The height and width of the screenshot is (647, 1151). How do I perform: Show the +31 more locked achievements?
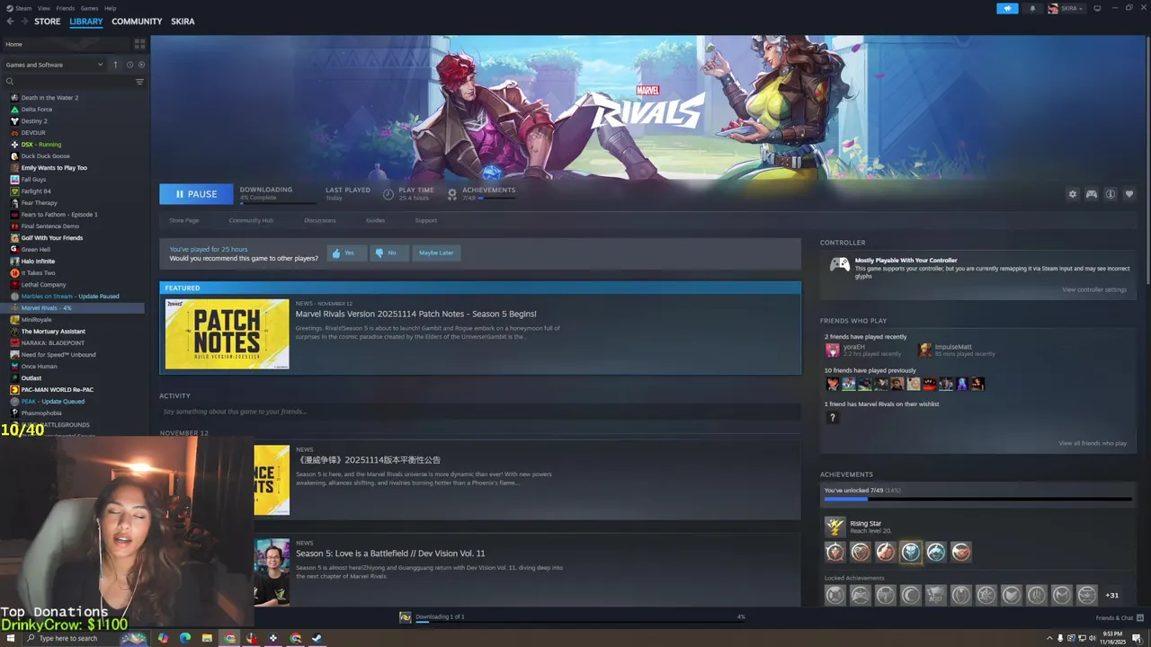pyautogui.click(x=1112, y=595)
